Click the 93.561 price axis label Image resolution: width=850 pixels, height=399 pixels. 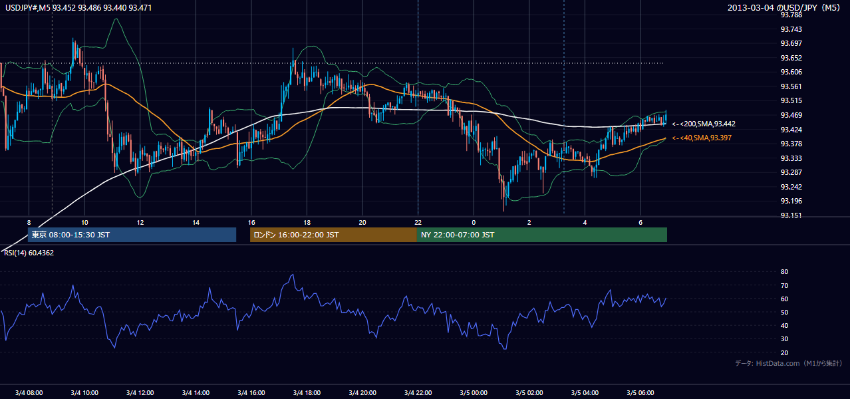tap(791, 86)
